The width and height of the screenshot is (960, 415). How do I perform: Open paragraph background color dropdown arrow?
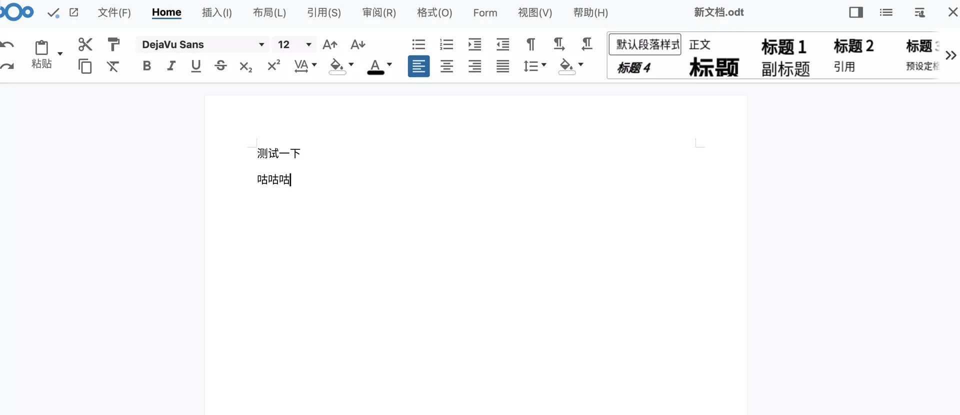(581, 65)
